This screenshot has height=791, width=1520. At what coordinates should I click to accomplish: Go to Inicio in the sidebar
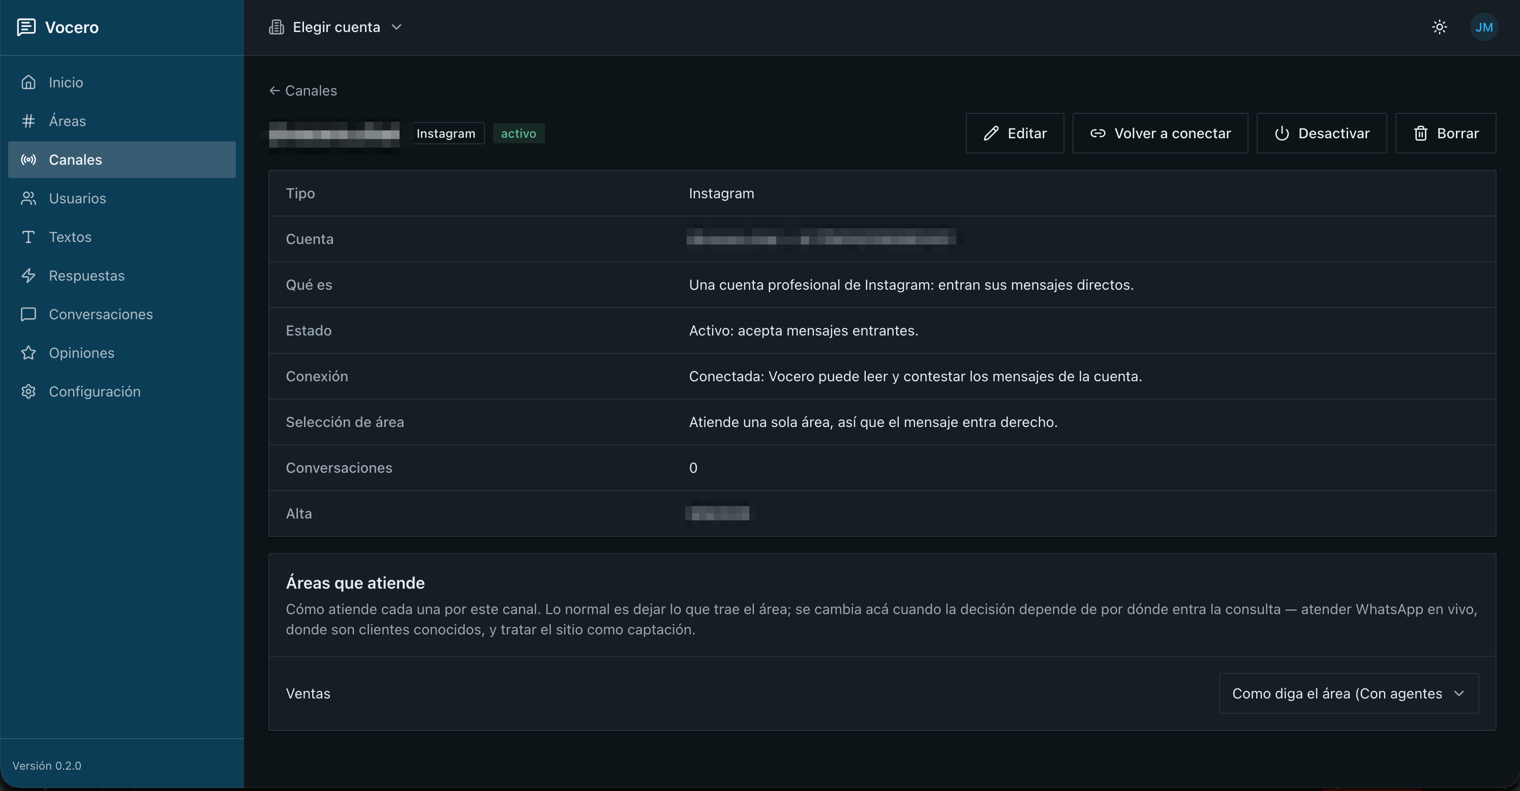click(122, 82)
